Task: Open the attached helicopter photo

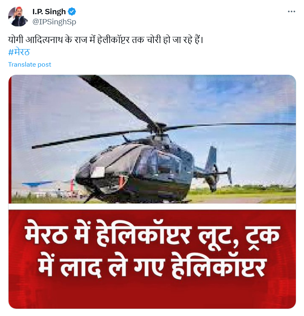Action: click(152, 191)
